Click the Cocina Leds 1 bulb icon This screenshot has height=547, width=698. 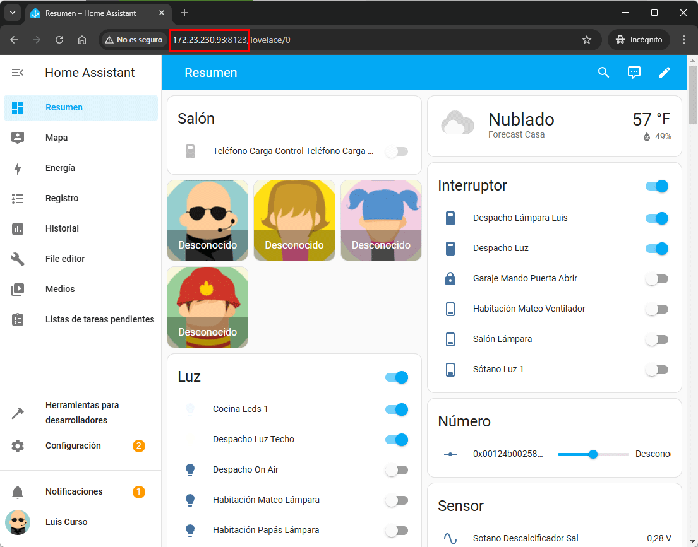click(x=190, y=409)
